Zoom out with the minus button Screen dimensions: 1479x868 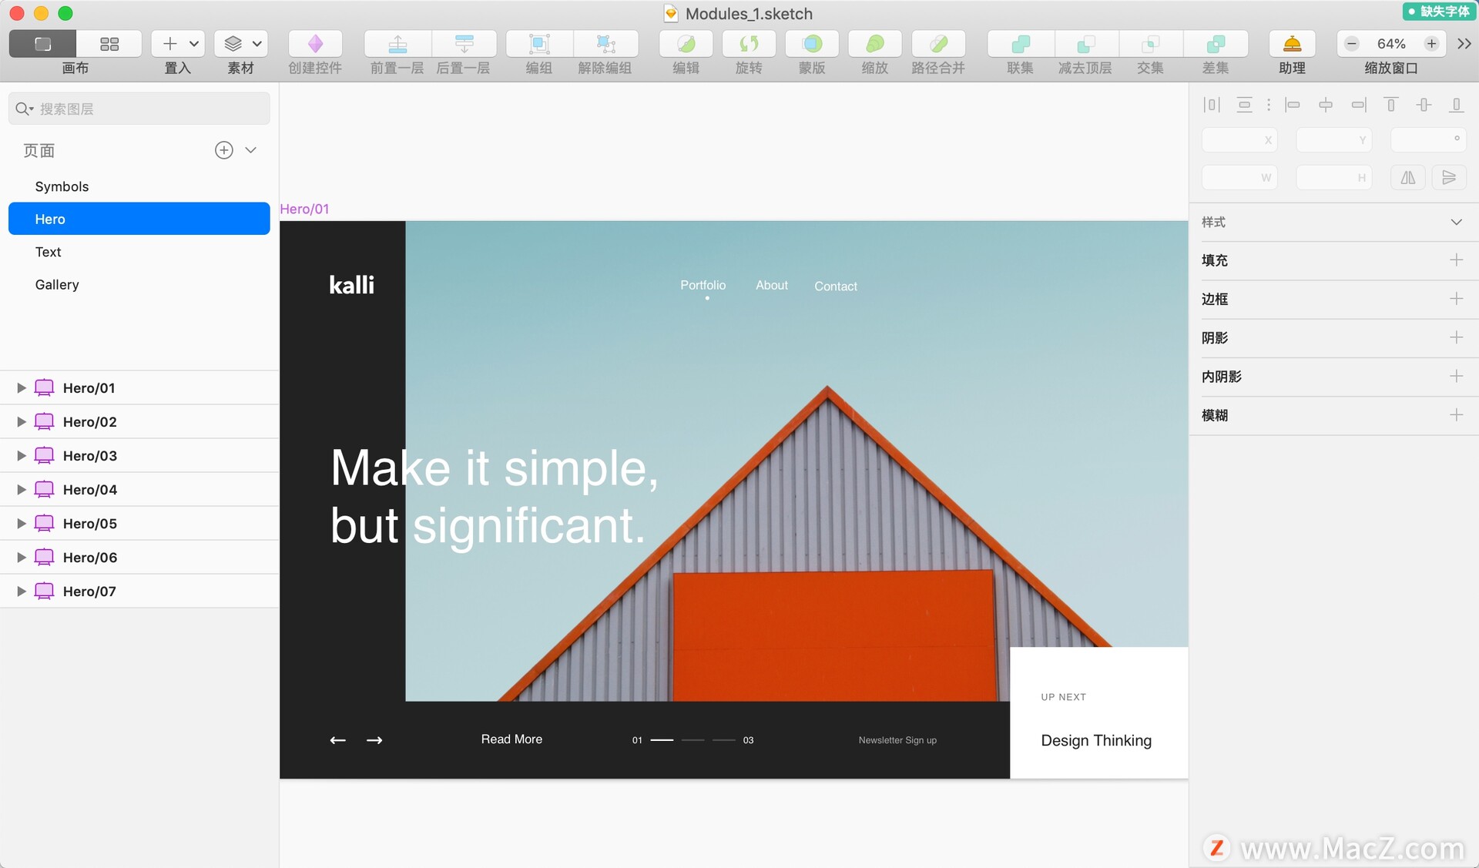[x=1351, y=44]
